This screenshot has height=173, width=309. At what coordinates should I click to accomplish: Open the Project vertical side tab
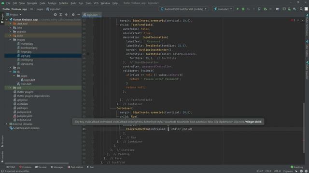(2, 18)
